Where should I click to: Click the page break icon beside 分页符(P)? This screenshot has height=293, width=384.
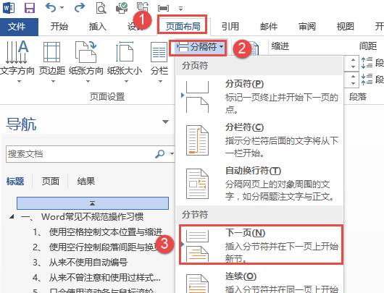(197, 97)
